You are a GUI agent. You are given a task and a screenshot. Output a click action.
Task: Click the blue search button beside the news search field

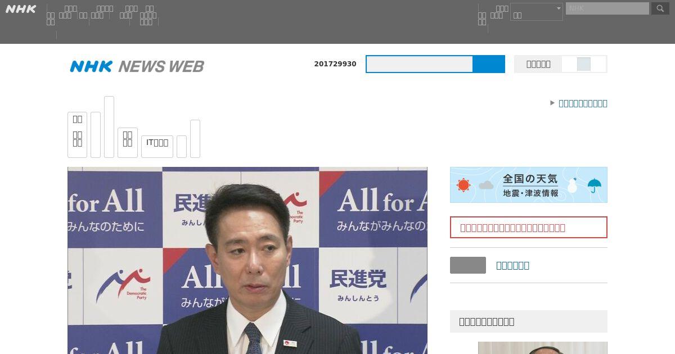pyautogui.click(x=489, y=64)
